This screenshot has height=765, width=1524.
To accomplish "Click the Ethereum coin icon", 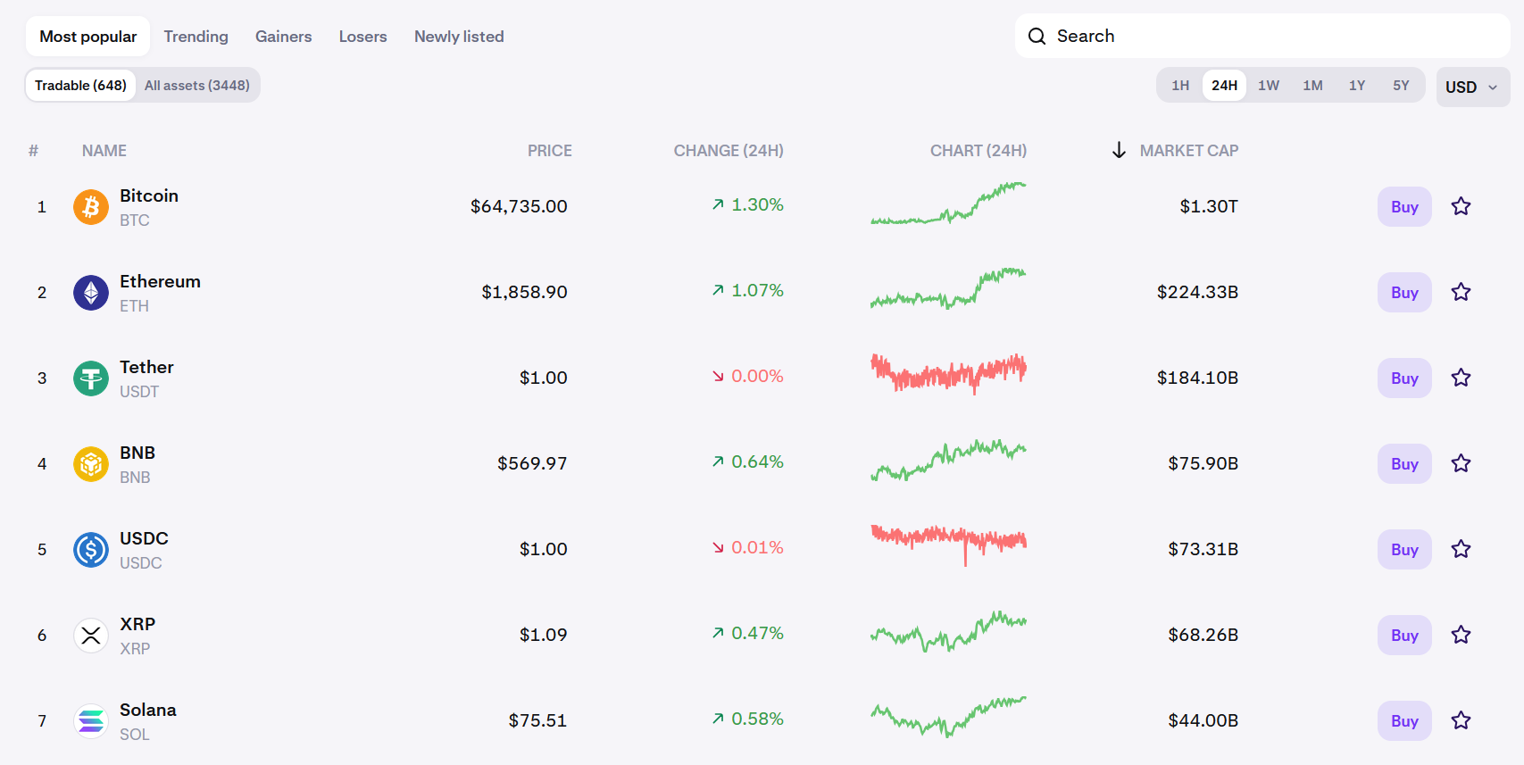I will click(x=90, y=293).
